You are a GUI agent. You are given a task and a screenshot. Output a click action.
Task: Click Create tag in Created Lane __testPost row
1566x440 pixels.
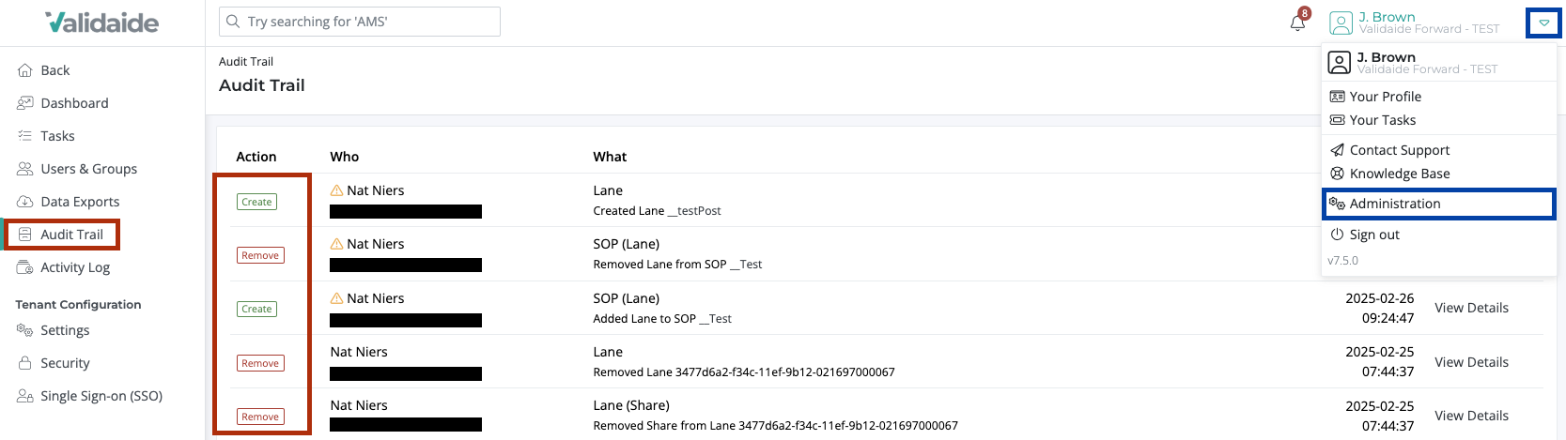(x=256, y=202)
